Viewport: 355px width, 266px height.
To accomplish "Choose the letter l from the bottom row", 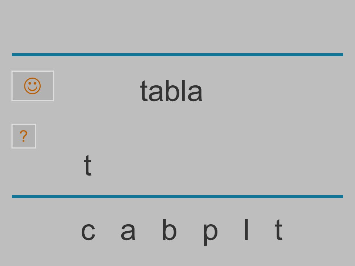I will (247, 229).
